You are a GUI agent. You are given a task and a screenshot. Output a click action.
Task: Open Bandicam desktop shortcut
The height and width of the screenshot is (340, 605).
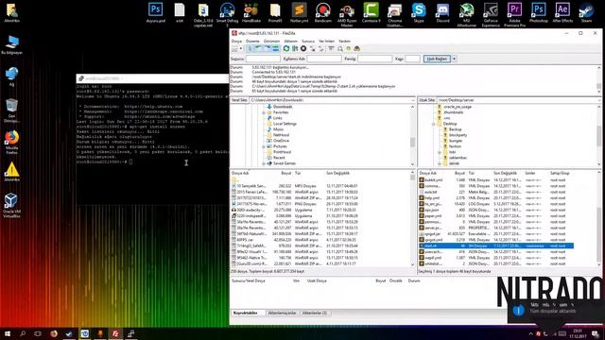point(323,13)
